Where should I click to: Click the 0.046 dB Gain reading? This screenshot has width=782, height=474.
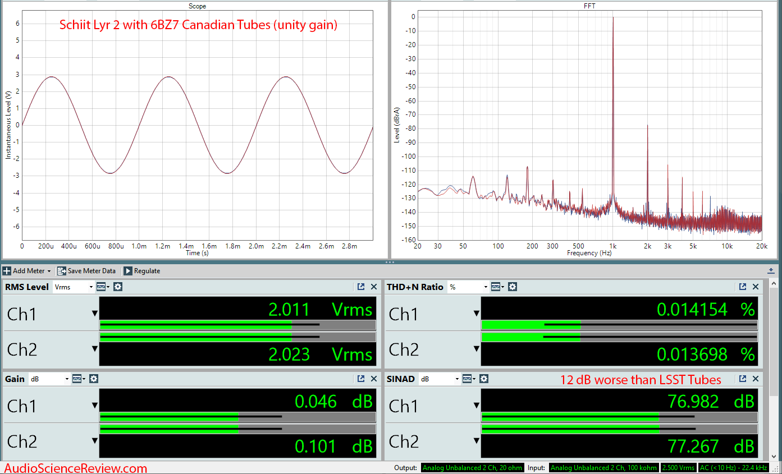point(333,401)
